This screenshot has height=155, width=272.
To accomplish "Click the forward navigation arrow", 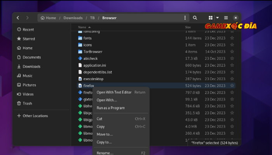I will point(27,18).
